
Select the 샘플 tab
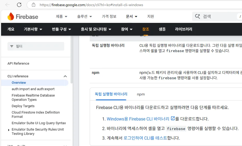coord(162,29)
